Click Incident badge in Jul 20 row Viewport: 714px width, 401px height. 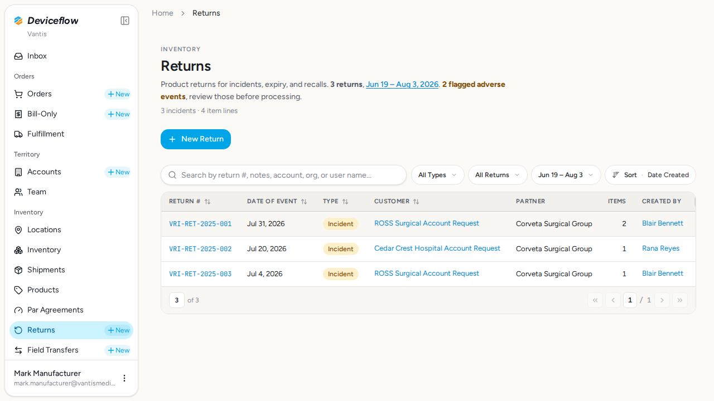pos(341,249)
